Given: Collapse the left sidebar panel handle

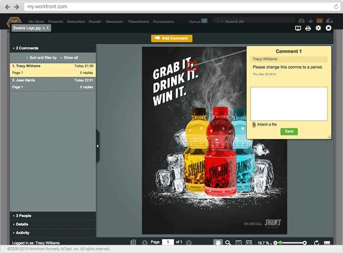Looking at the screenshot, I should click(x=97, y=146).
